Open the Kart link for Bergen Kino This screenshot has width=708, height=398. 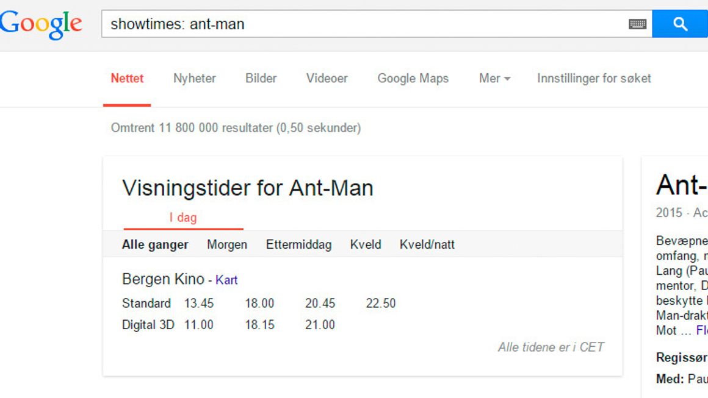pos(226,280)
